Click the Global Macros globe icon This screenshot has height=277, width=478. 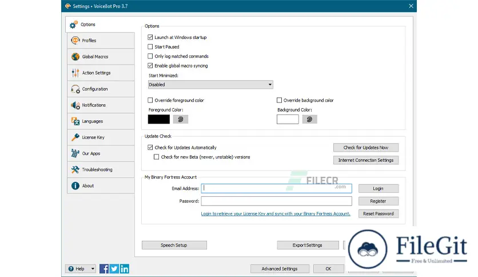75,57
